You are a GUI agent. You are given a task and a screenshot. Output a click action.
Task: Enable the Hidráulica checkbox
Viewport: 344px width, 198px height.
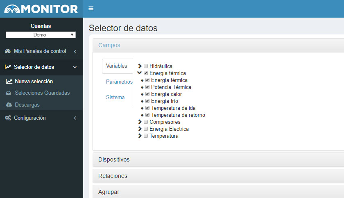[x=146, y=66]
